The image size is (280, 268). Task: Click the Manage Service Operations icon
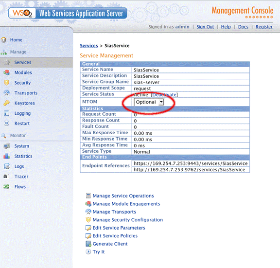(88, 196)
